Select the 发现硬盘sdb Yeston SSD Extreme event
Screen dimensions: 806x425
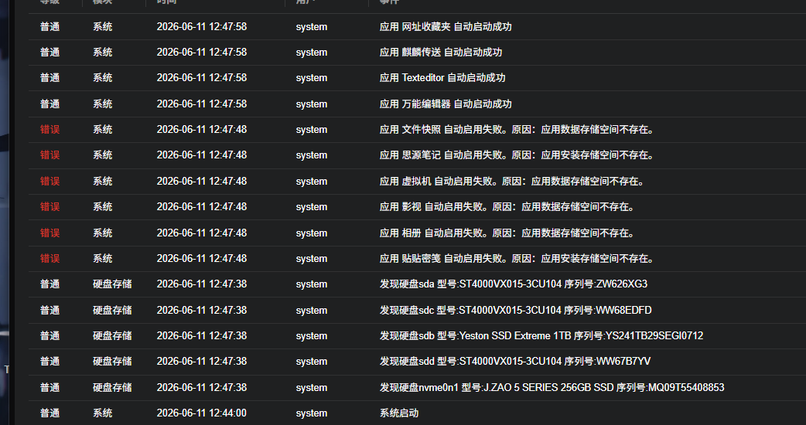pyautogui.click(x=541, y=335)
